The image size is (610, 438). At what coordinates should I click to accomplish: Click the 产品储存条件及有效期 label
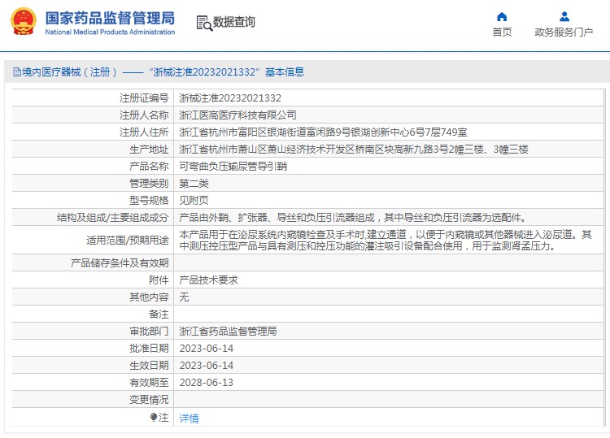point(120,262)
